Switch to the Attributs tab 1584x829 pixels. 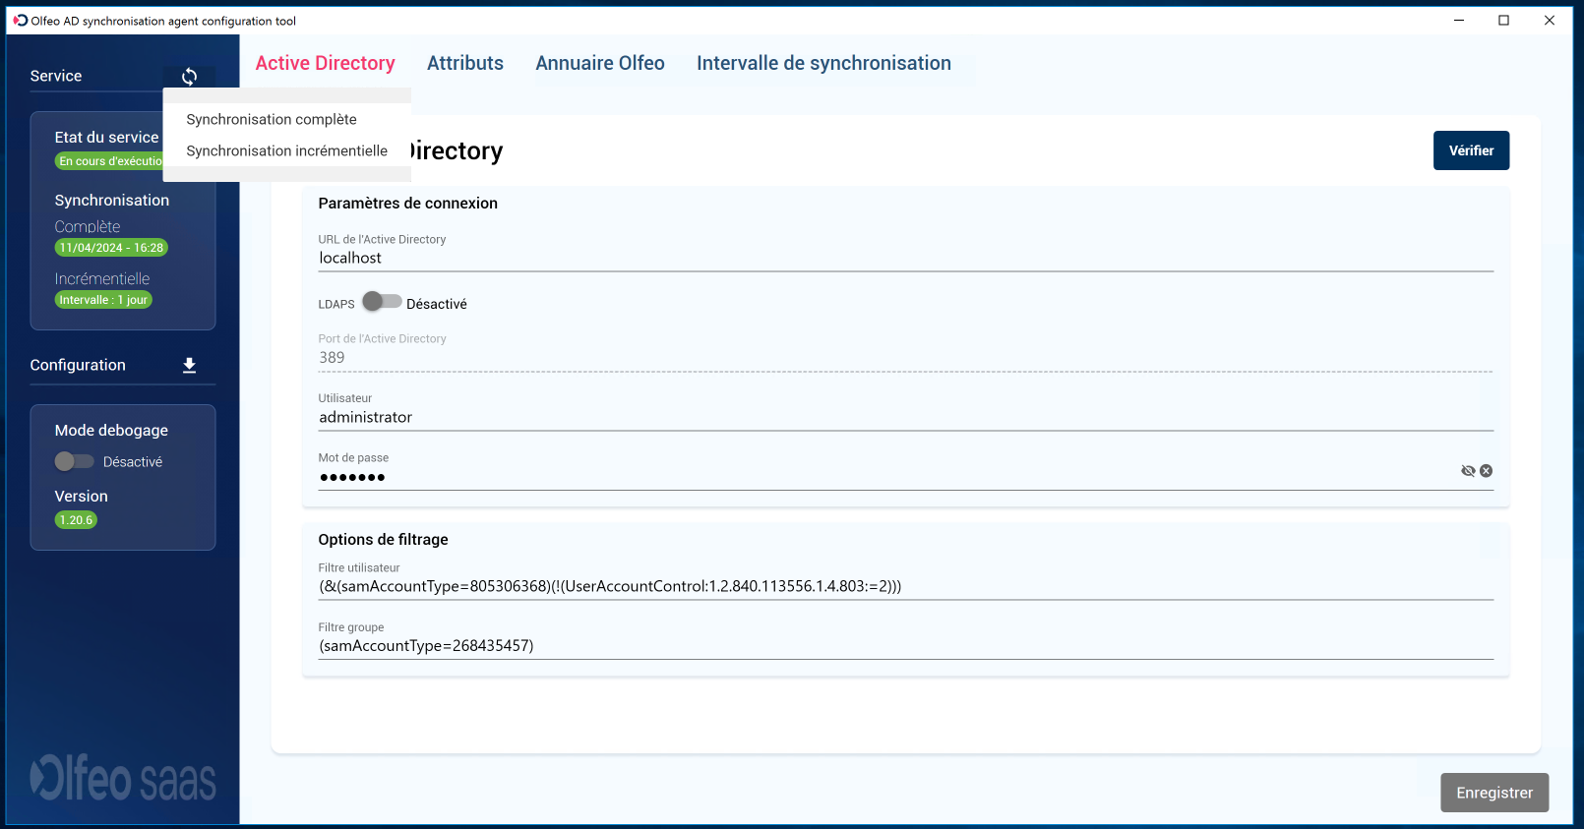(464, 63)
